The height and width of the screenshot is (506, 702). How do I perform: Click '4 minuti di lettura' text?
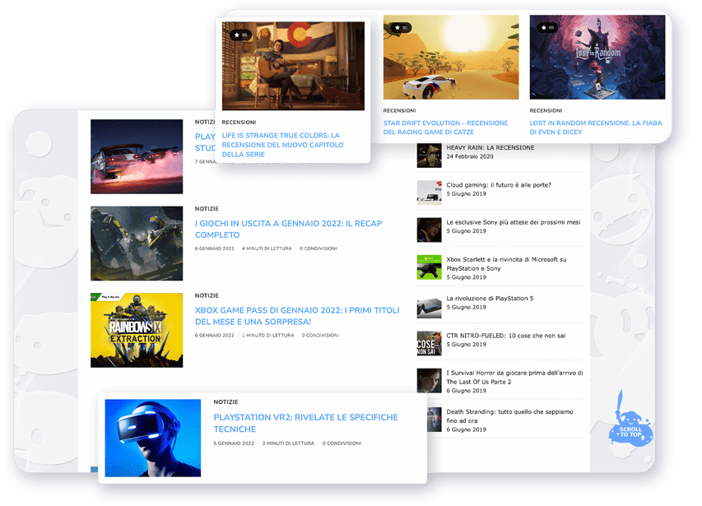267,248
